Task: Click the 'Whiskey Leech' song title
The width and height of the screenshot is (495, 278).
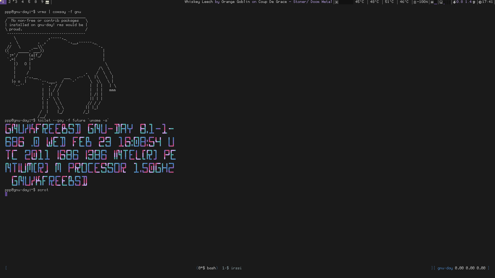Action: 199,2
